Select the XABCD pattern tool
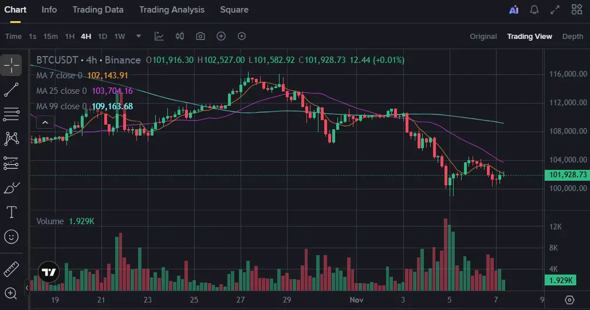Screen dimensions: 590x310 11,138
